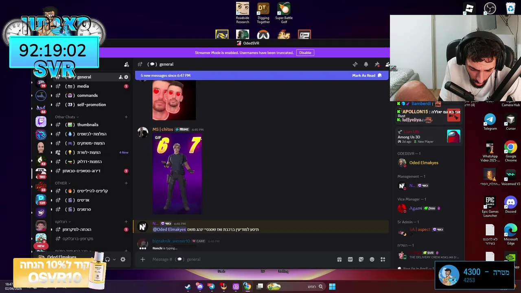Open Super Battle Golf desktop shortcut
Viewport: 521px width, 293px height.
tap(284, 13)
